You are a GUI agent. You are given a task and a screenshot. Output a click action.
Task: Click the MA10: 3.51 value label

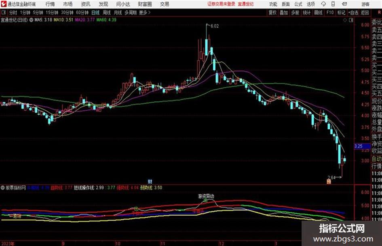[63, 20]
